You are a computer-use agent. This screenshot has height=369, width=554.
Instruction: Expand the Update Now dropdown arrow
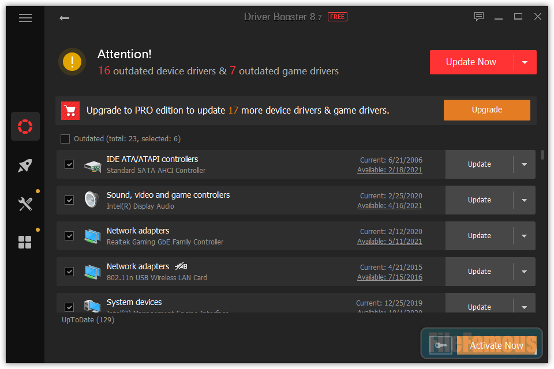pos(525,62)
